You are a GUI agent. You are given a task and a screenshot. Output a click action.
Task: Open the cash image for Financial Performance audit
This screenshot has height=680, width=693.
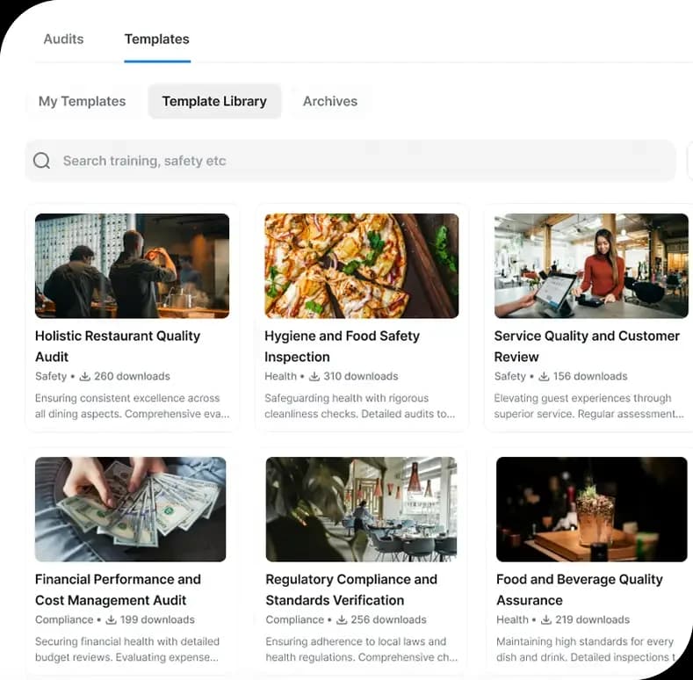(130, 510)
